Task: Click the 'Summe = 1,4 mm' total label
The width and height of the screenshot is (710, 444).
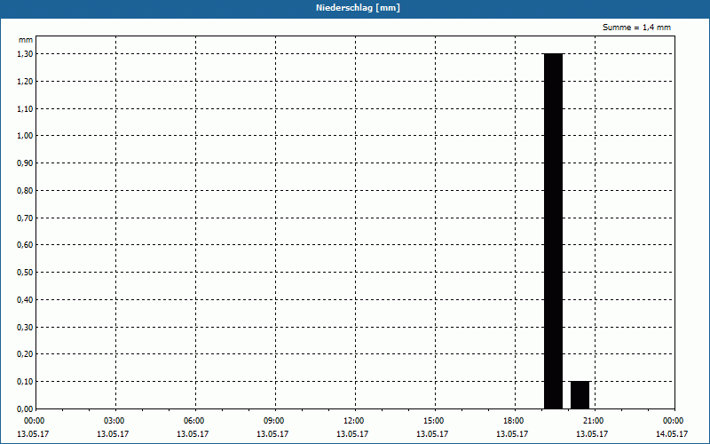Action: point(636,28)
